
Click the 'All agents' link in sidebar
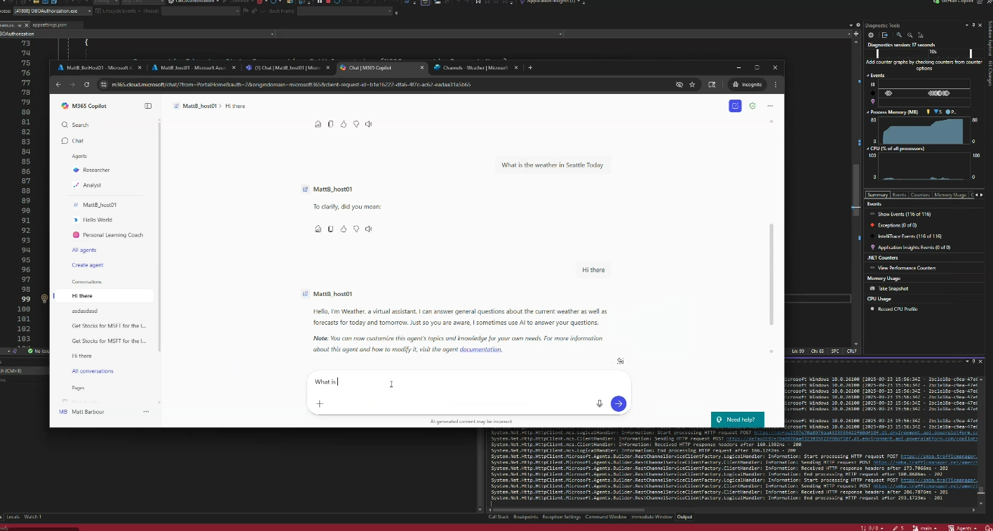tap(84, 250)
